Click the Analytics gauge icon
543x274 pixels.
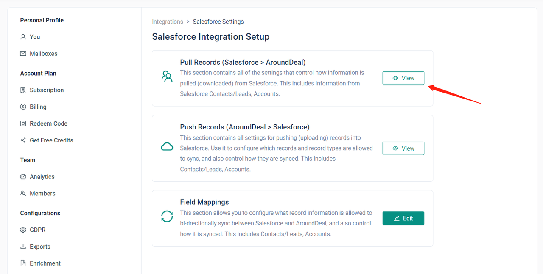23,177
